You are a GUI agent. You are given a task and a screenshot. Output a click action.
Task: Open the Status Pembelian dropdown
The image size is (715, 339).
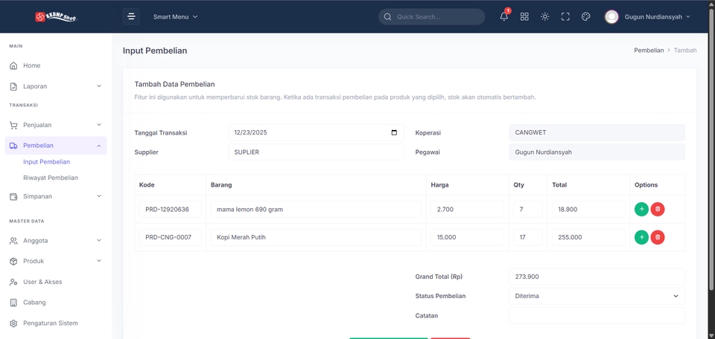pos(597,296)
